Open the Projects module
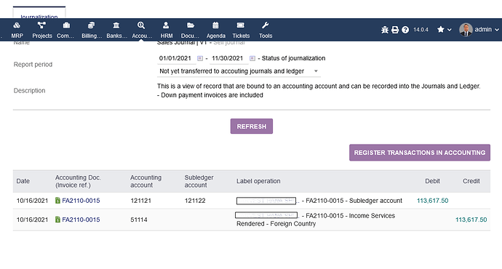The width and height of the screenshot is (502, 269). pyautogui.click(x=42, y=30)
